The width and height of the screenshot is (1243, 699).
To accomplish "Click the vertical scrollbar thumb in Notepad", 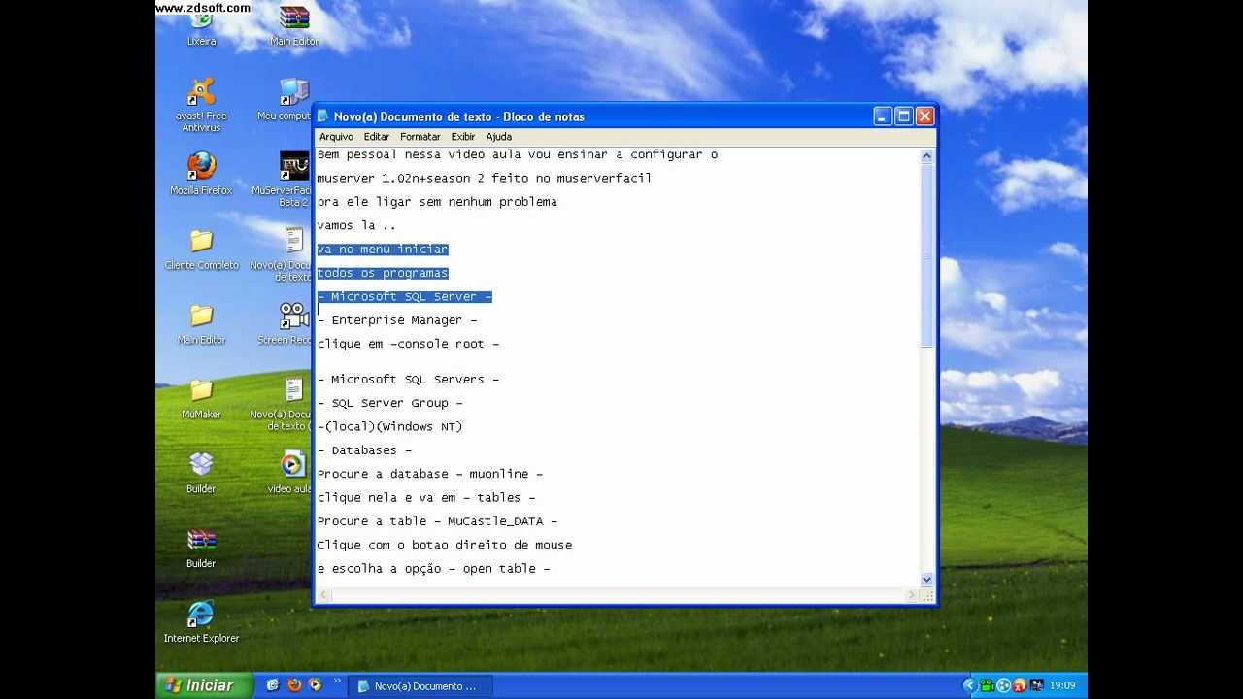I will pos(926,256).
